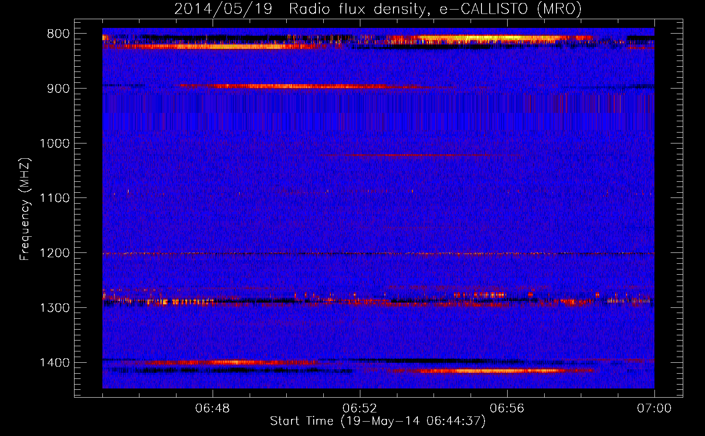Click the 06:52 time axis label

point(360,409)
